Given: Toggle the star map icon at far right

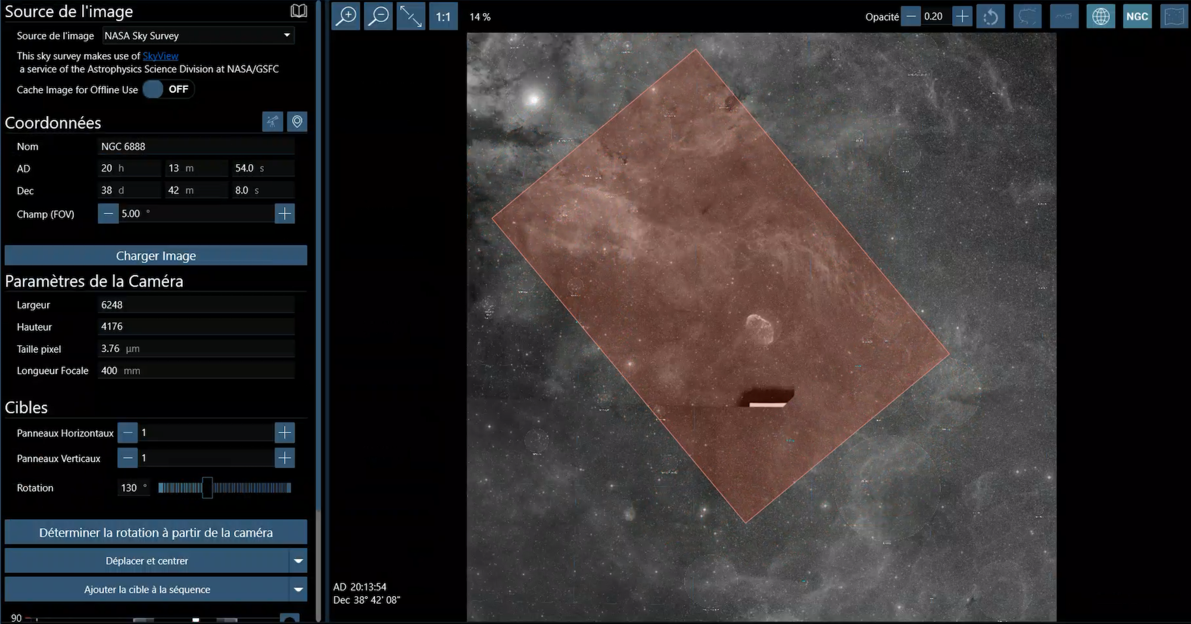Looking at the screenshot, I should click(x=1174, y=17).
